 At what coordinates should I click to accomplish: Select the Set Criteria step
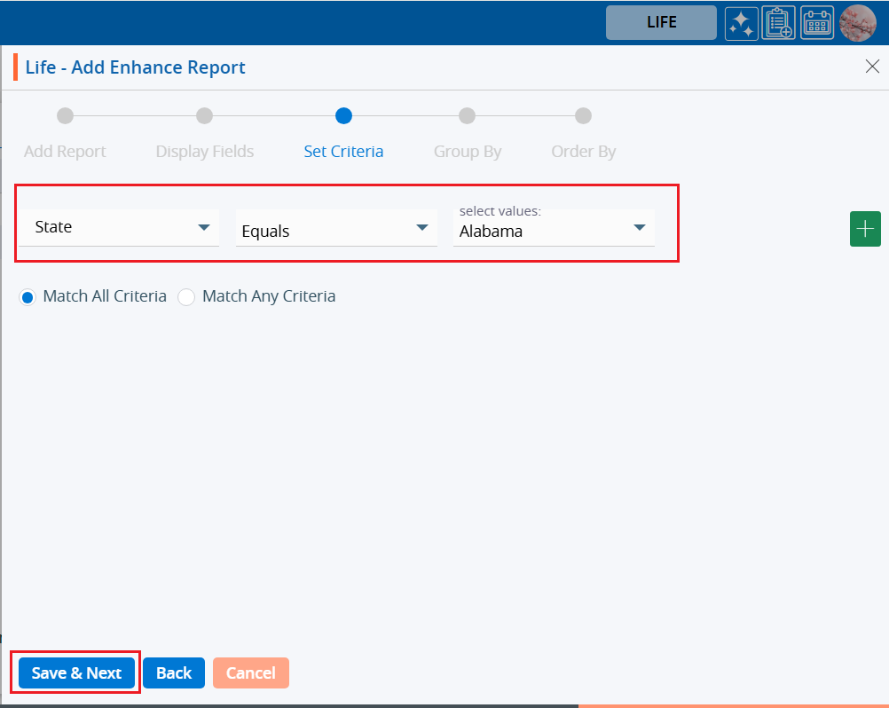click(343, 116)
